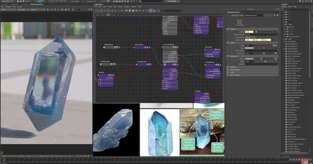Screen dimensions: 313x164
Task: Adjust the Anisotropy slider
Action: 264,53
